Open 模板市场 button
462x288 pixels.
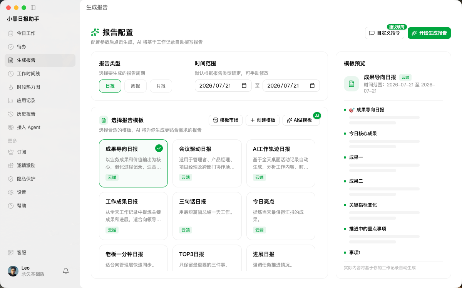coord(226,120)
